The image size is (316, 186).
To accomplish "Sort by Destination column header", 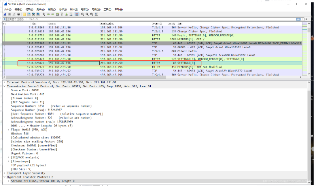I will pos(107,24).
